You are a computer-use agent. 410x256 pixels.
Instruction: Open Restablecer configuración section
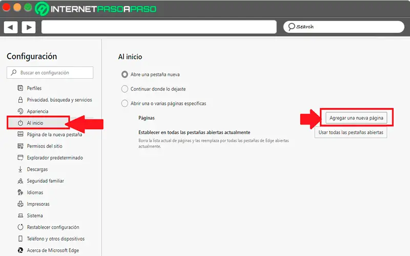click(53, 227)
